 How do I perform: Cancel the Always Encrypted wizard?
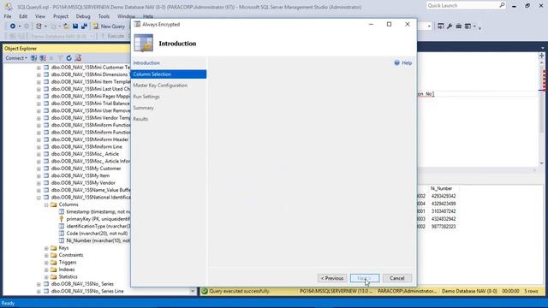click(x=397, y=278)
